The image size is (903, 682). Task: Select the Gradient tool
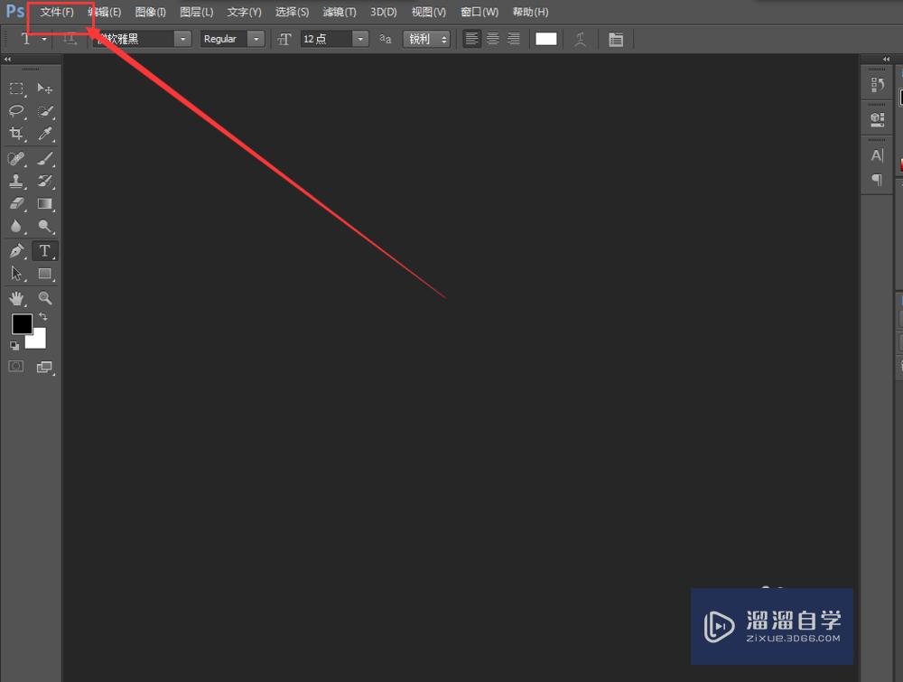(45, 203)
